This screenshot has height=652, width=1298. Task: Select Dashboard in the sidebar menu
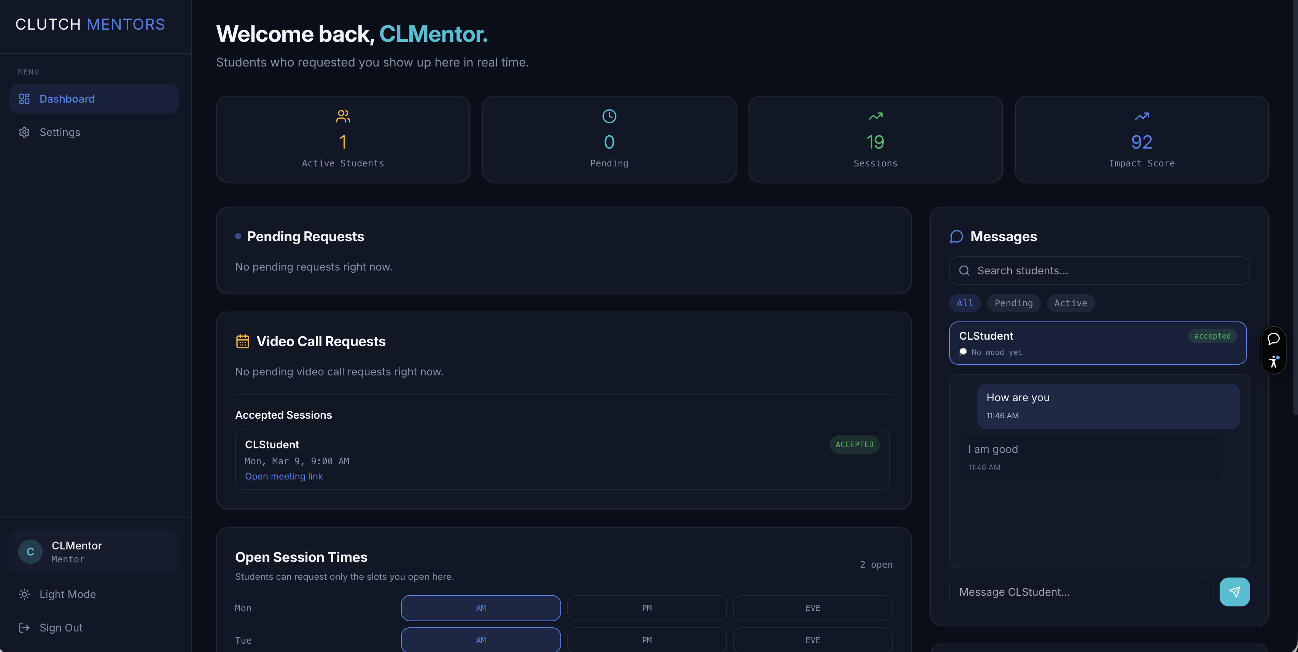[67, 99]
